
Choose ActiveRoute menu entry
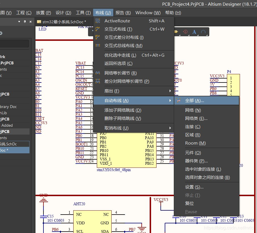click(134, 21)
